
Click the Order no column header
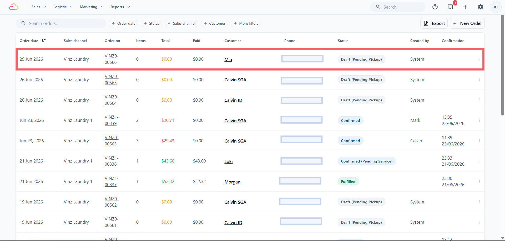point(112,41)
